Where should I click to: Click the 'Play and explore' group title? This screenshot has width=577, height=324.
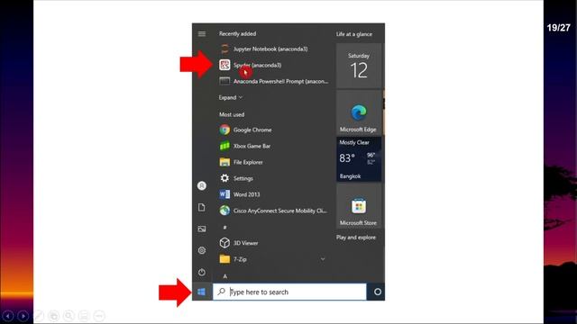click(356, 238)
